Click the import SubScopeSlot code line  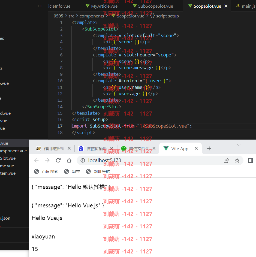tap(131, 126)
